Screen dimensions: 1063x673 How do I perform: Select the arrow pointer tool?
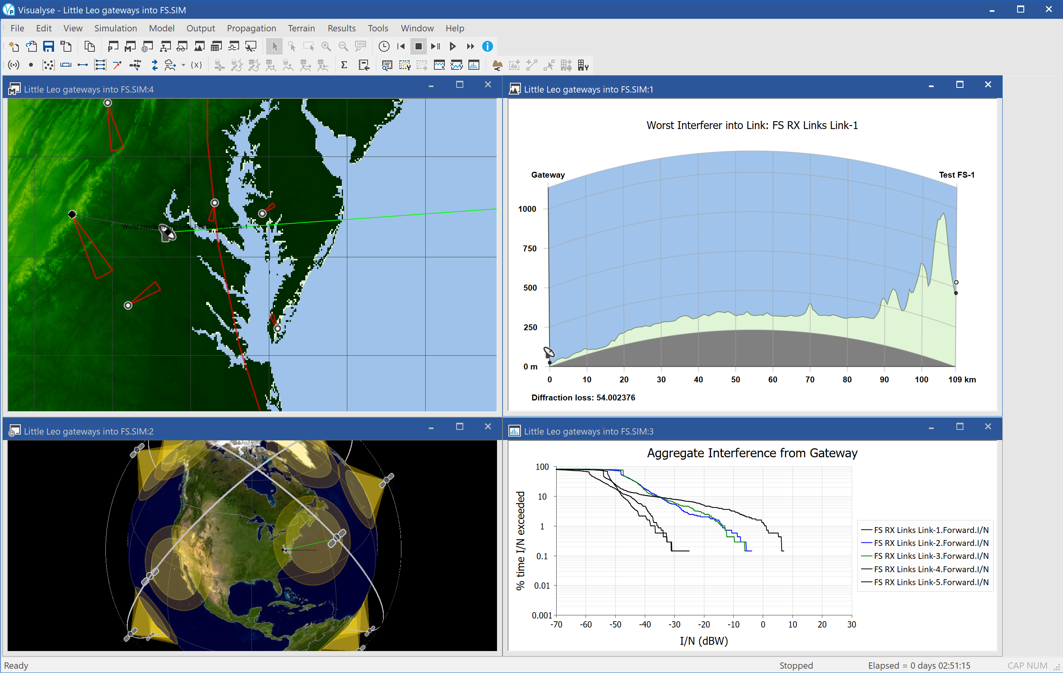pyautogui.click(x=275, y=46)
